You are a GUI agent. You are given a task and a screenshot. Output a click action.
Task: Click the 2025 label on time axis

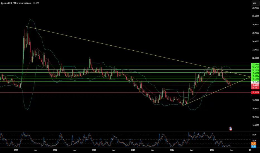point(212,150)
